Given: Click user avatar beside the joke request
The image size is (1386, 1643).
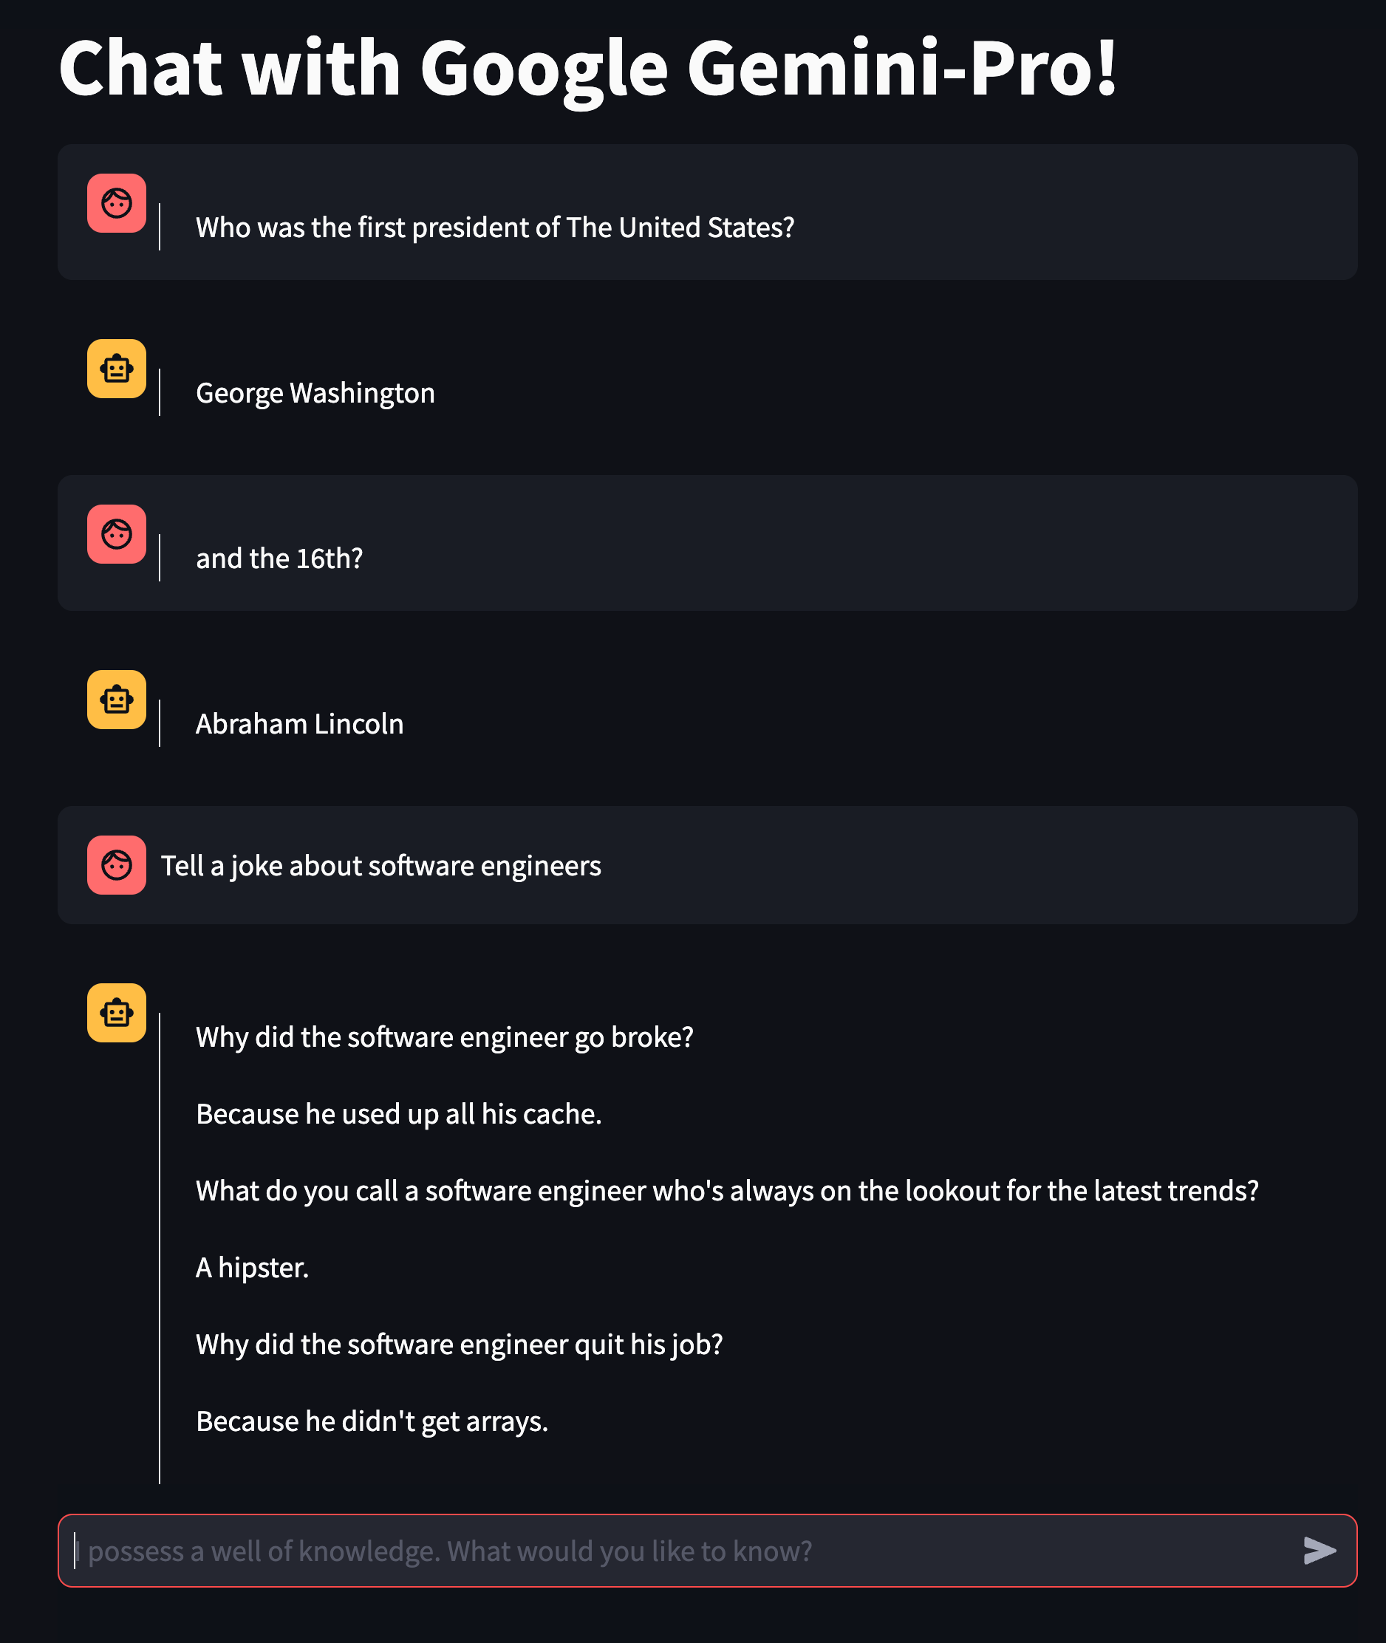Looking at the screenshot, I should (116, 865).
